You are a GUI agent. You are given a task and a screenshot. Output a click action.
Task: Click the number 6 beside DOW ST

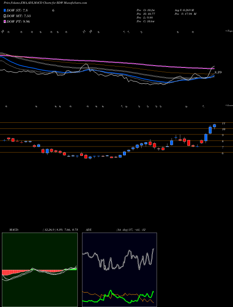pos(53,11)
